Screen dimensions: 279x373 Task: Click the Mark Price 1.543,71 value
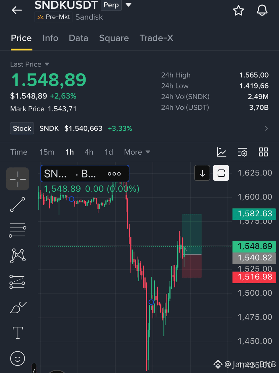tap(62, 109)
